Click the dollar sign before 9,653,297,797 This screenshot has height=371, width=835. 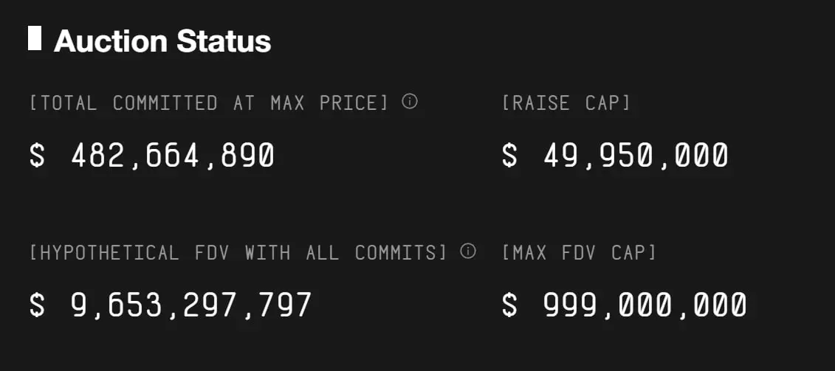coord(37,305)
